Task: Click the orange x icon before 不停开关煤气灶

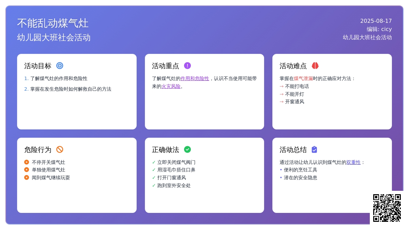Action: point(27,162)
